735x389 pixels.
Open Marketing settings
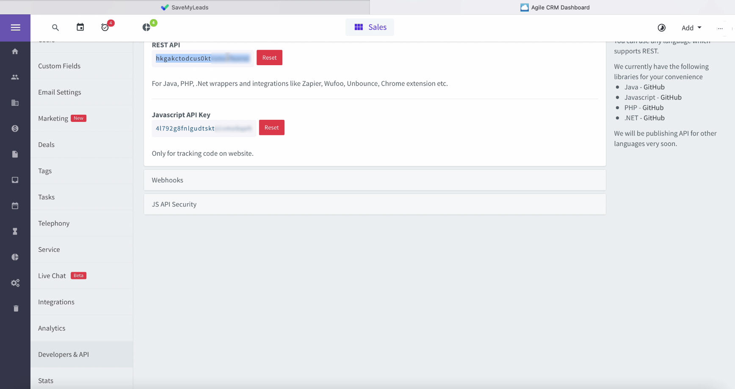coord(82,119)
